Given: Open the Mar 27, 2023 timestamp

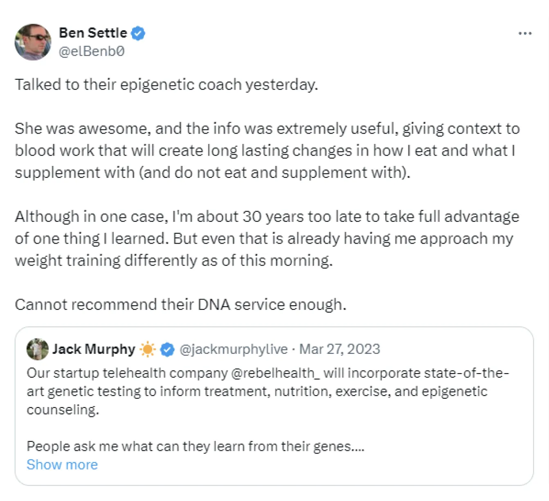Looking at the screenshot, I should [340, 349].
